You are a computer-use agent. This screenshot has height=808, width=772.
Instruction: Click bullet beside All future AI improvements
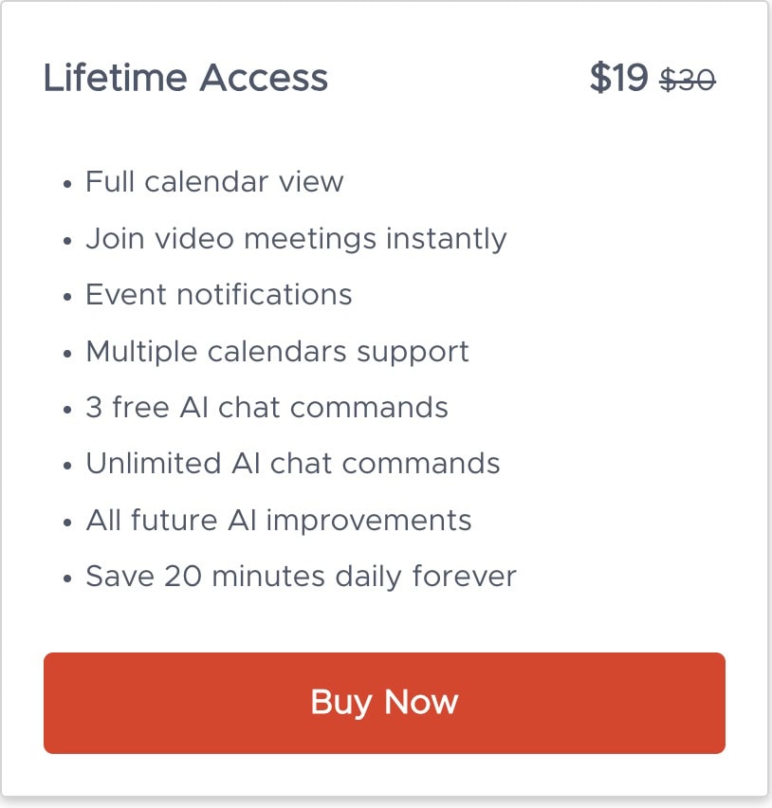click(67, 523)
